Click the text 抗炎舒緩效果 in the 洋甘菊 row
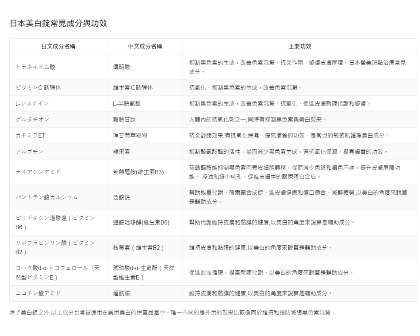The height and width of the screenshot is (336, 420). (206, 136)
